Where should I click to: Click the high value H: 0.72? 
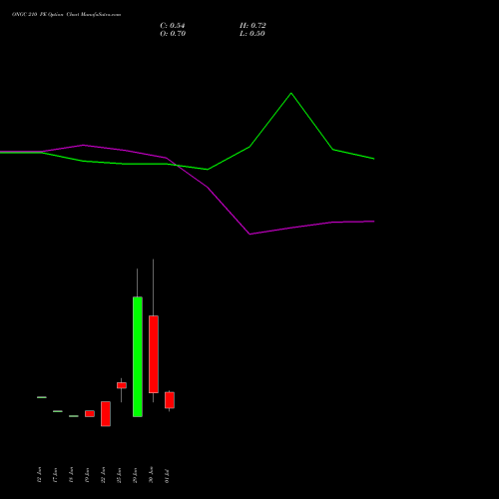[x=252, y=26]
